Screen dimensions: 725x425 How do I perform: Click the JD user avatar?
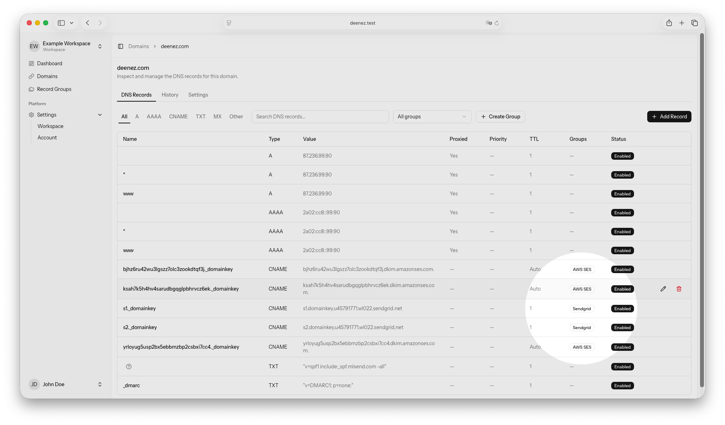pos(34,384)
